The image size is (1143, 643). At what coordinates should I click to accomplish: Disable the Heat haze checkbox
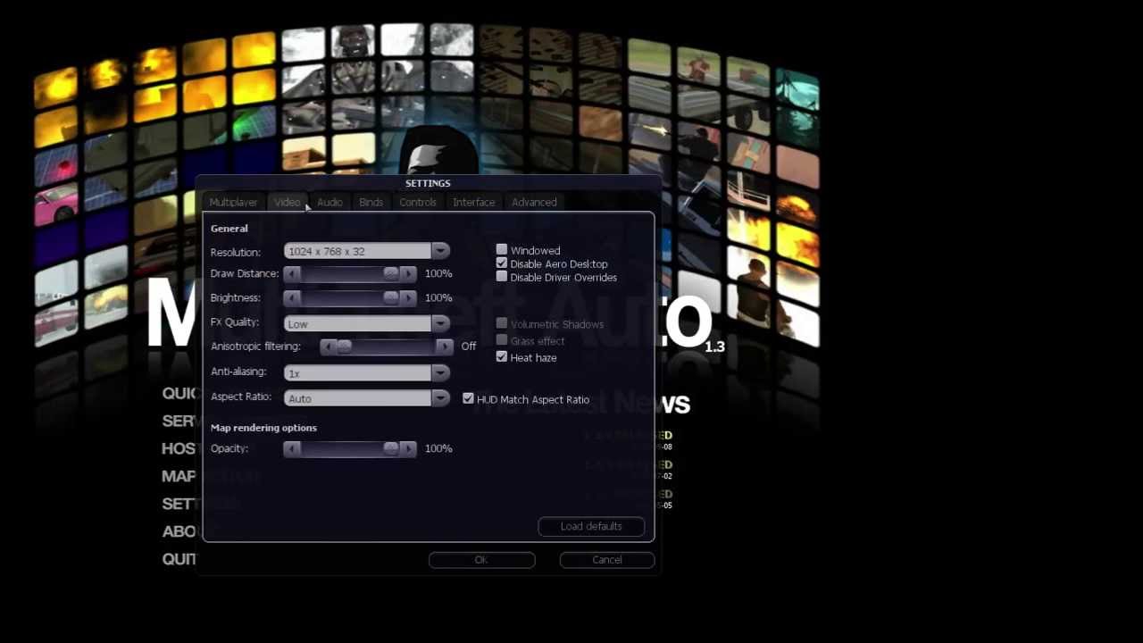[x=502, y=357]
